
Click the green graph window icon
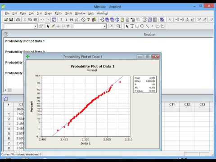[x=27, y=57]
